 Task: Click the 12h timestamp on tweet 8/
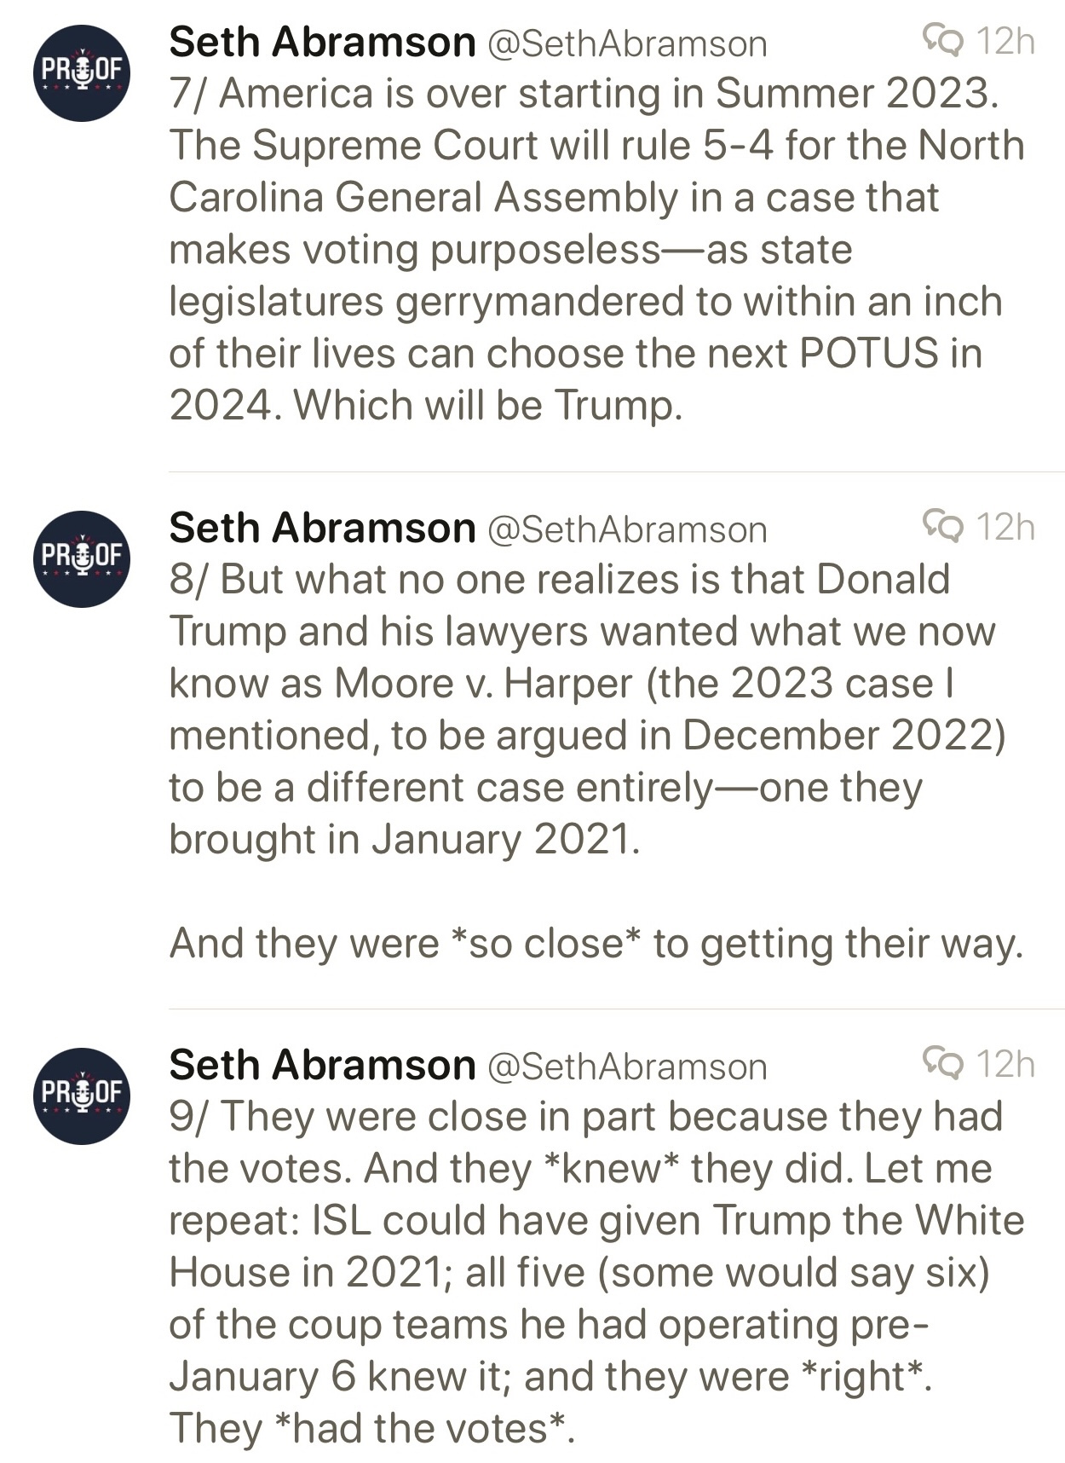[1005, 527]
